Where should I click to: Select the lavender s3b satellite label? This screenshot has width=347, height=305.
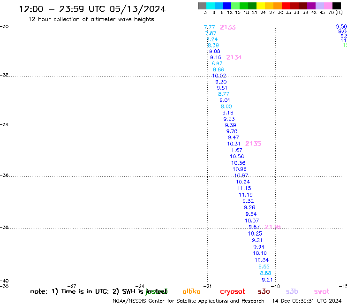(292, 291)
